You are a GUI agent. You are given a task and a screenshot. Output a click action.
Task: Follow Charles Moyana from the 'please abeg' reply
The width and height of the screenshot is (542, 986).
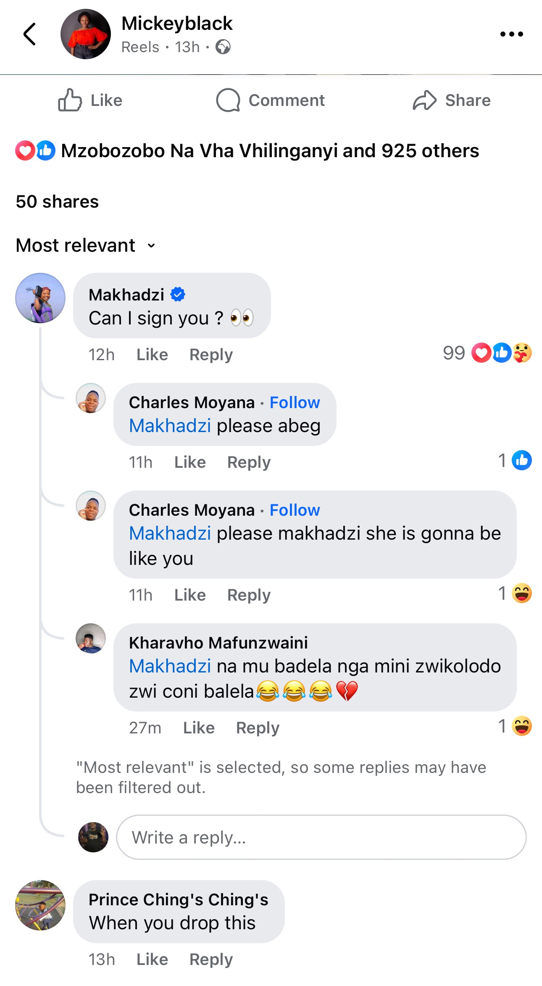click(295, 403)
